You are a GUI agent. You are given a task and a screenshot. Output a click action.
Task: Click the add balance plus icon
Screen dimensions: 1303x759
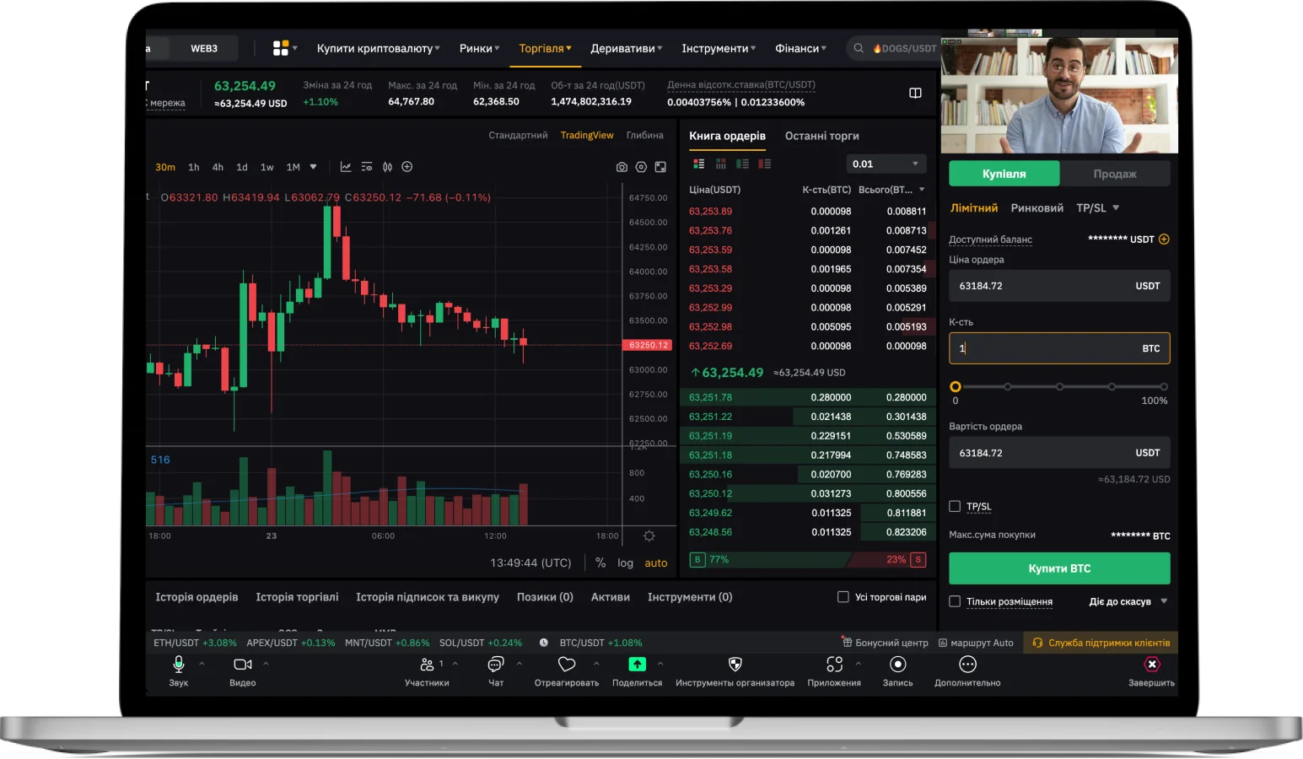click(1164, 240)
